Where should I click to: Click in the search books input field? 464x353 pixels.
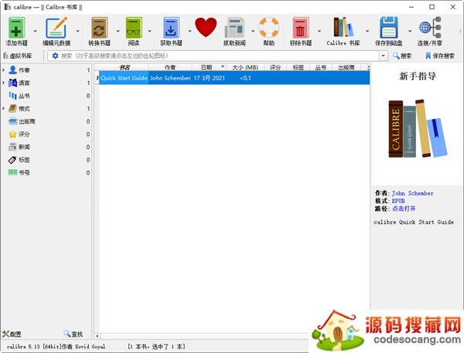(219, 56)
